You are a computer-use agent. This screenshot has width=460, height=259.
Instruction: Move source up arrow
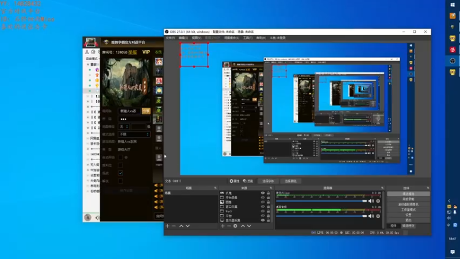[243, 226]
